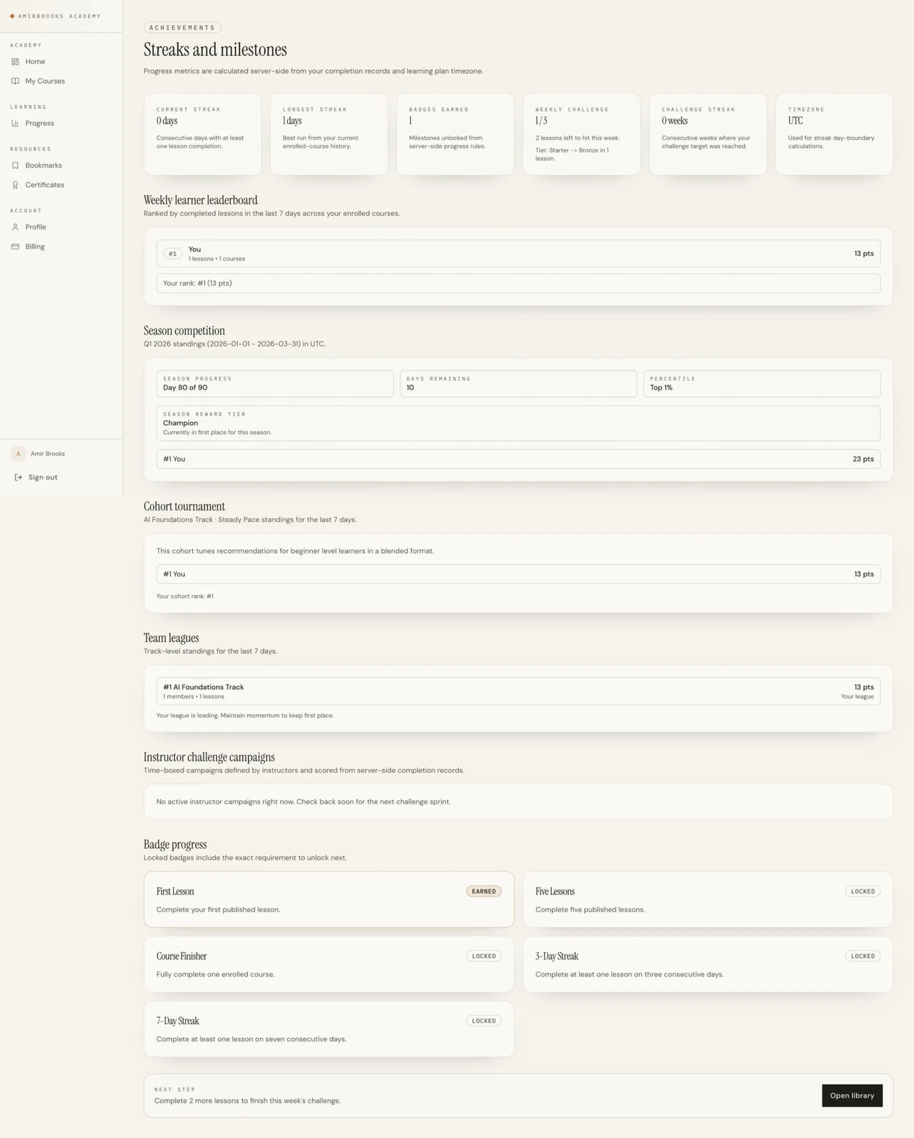Viewport: 914px width, 1138px height.
Task: Click 'Complete 2 more lessons' next step text
Action: coord(248,1100)
